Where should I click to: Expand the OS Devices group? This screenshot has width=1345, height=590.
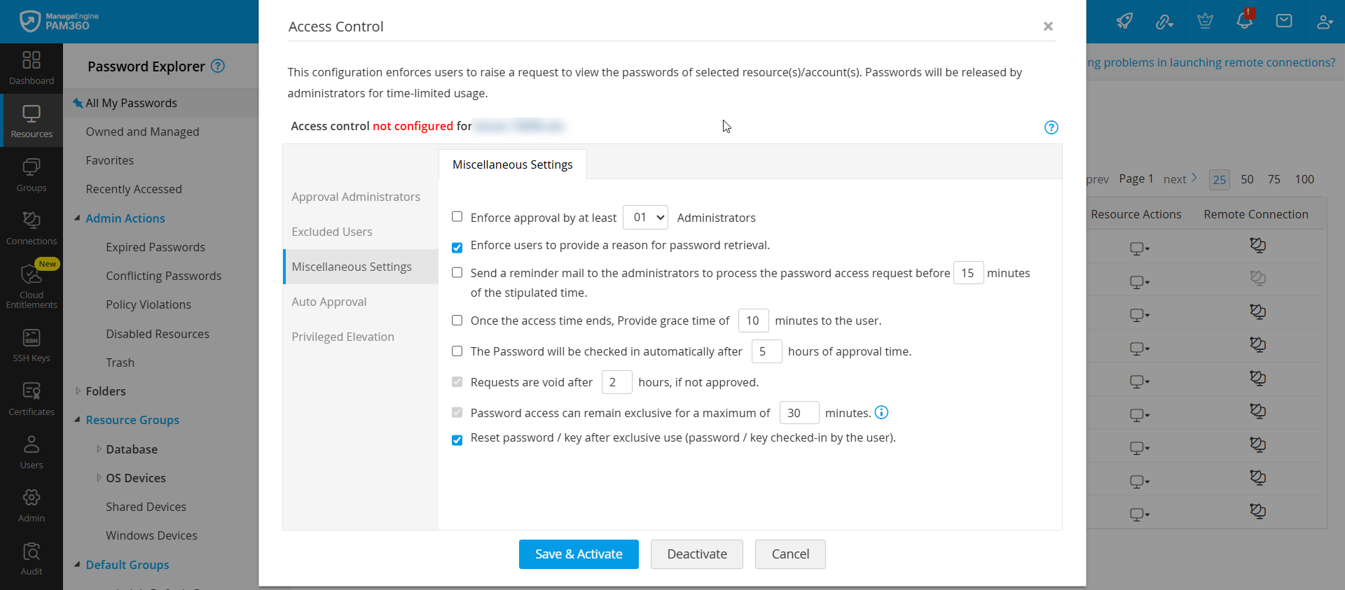pos(99,478)
